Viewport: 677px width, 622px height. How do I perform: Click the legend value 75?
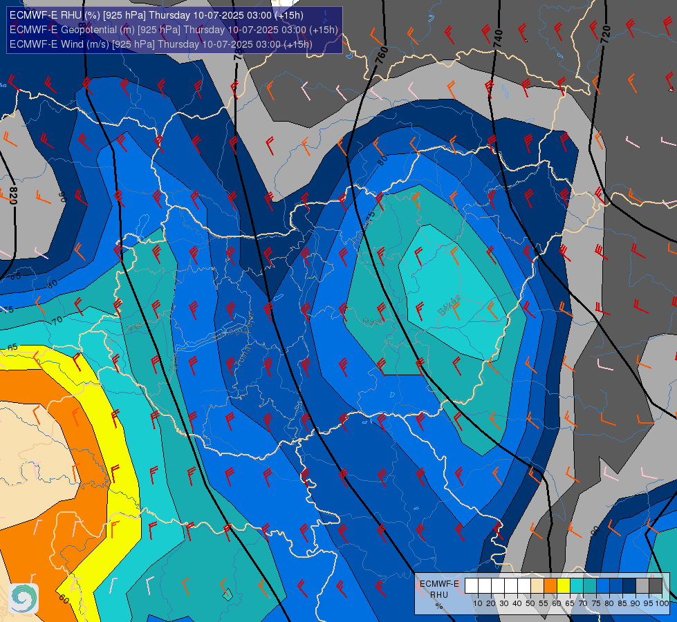tap(596, 603)
